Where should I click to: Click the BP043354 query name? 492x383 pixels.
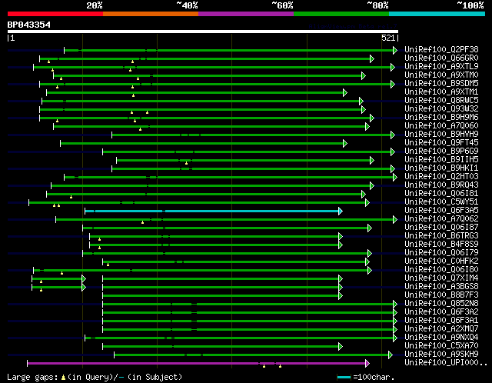pos(29,25)
